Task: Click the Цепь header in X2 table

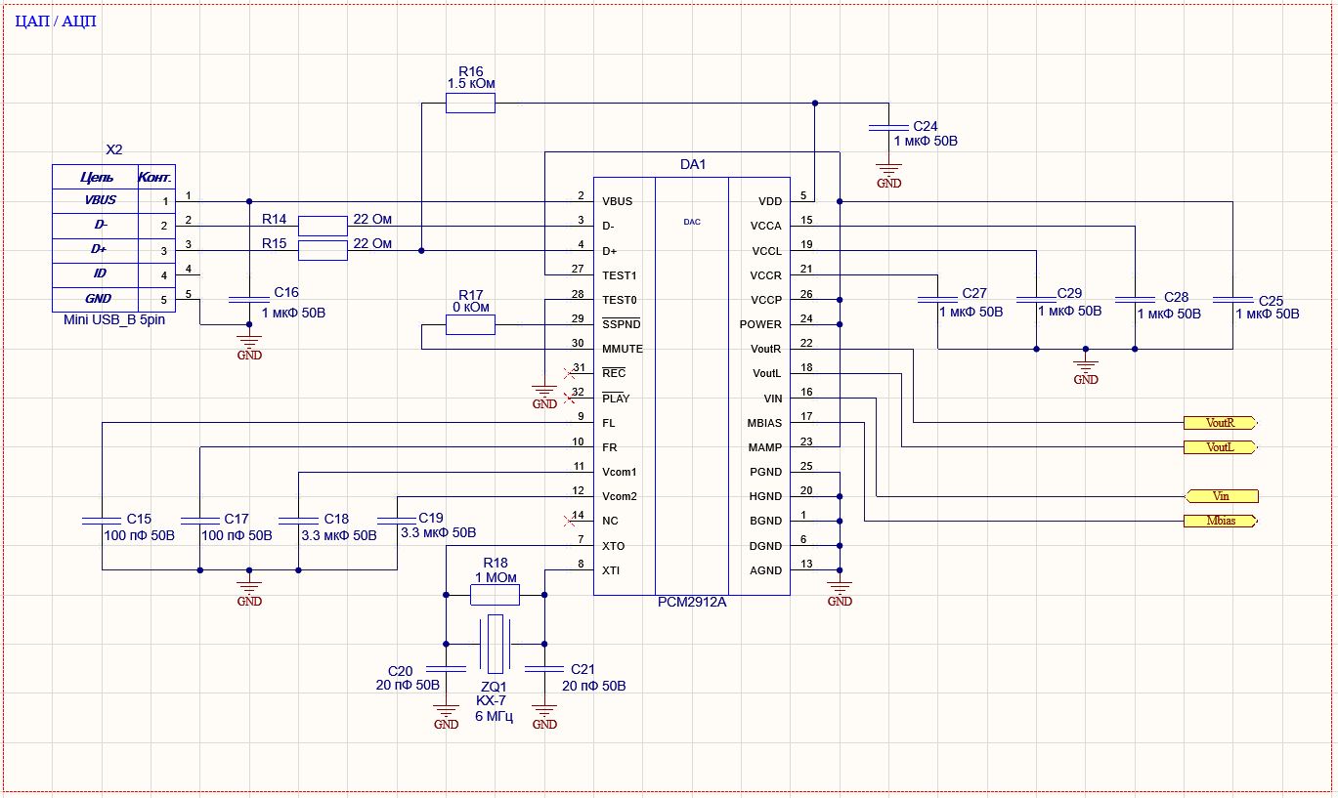Action: (x=96, y=178)
